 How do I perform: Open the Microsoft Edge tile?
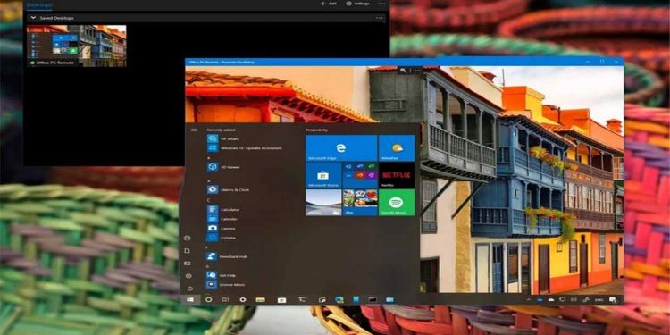341,147
